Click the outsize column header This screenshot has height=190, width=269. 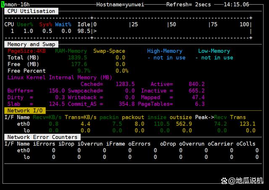click(181, 117)
